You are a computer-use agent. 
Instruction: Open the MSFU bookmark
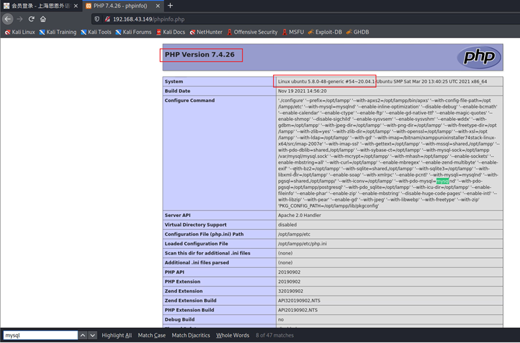(x=293, y=32)
